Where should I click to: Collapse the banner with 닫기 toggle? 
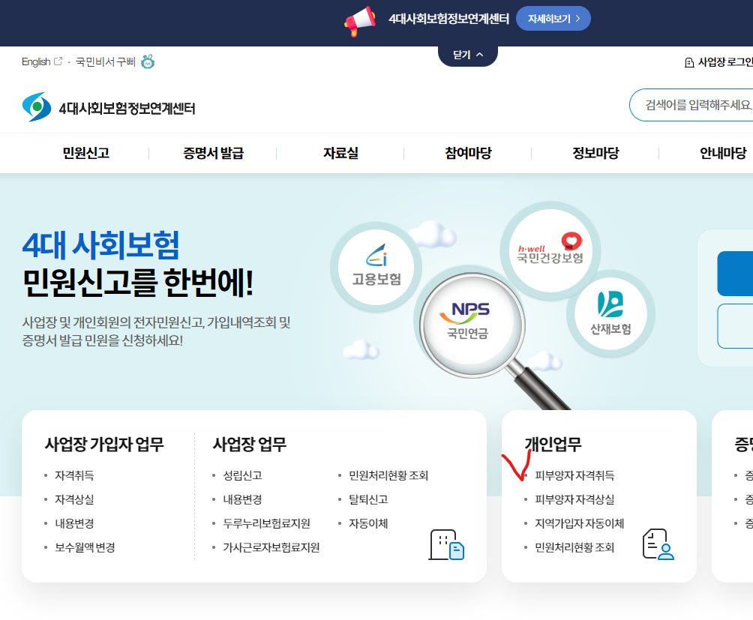[x=468, y=55]
